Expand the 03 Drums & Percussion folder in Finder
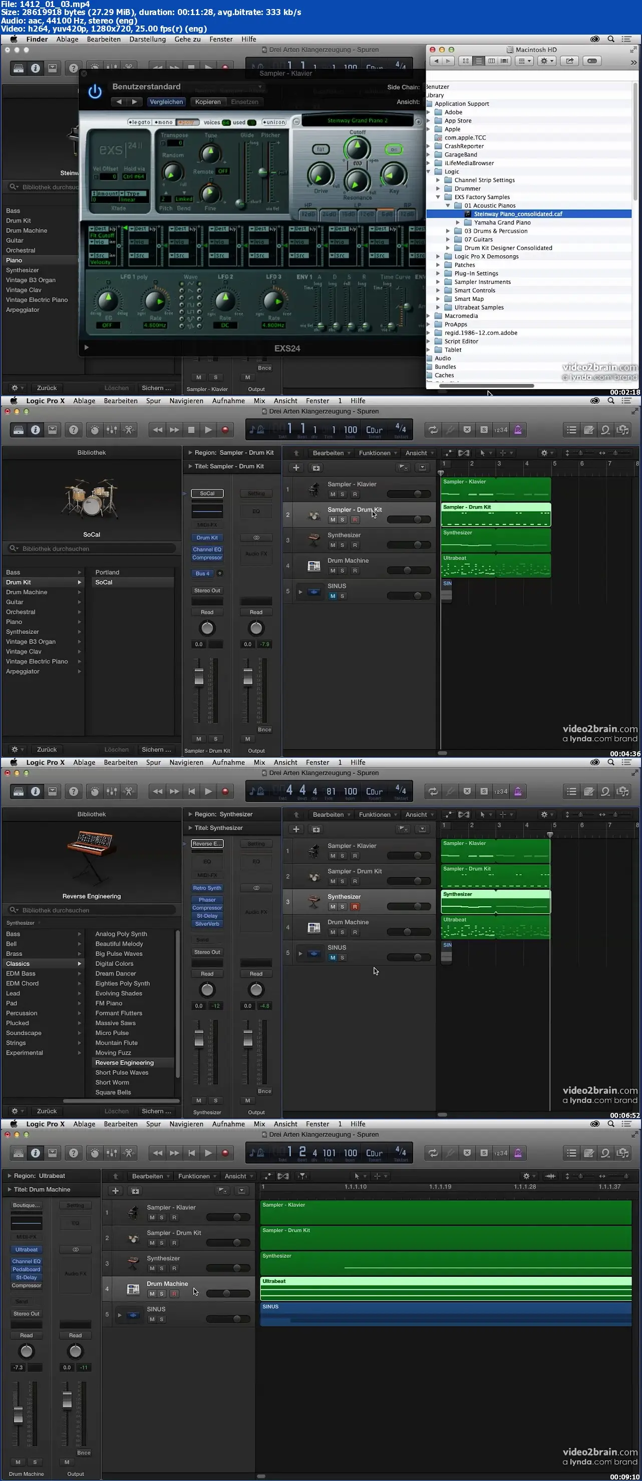The height and width of the screenshot is (1481, 642). point(448,231)
